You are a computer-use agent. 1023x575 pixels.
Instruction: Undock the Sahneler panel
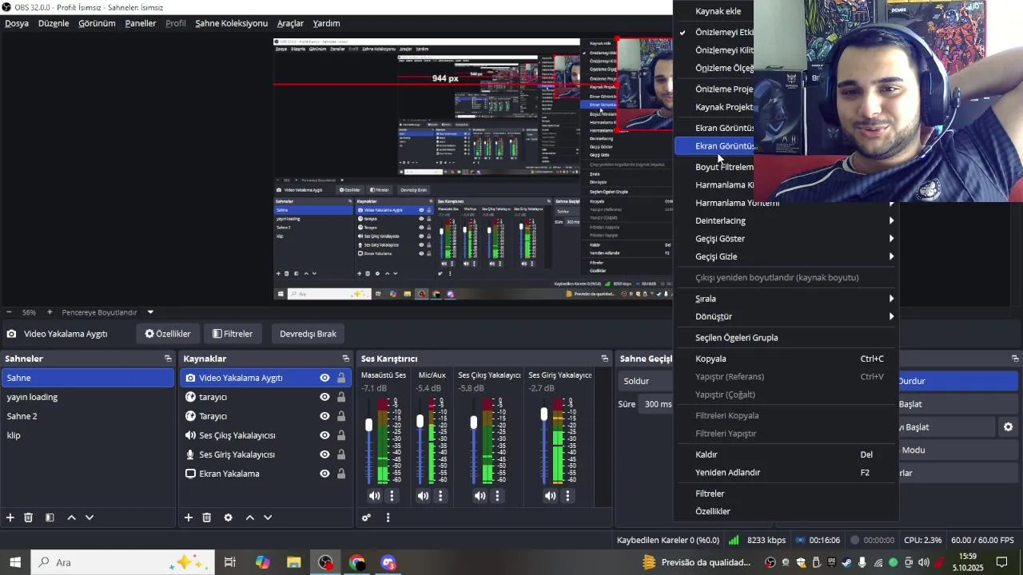coord(168,359)
